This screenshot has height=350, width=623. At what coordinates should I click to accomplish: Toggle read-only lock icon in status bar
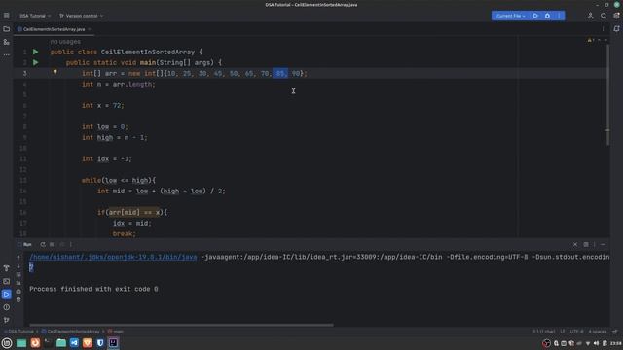[615, 332]
